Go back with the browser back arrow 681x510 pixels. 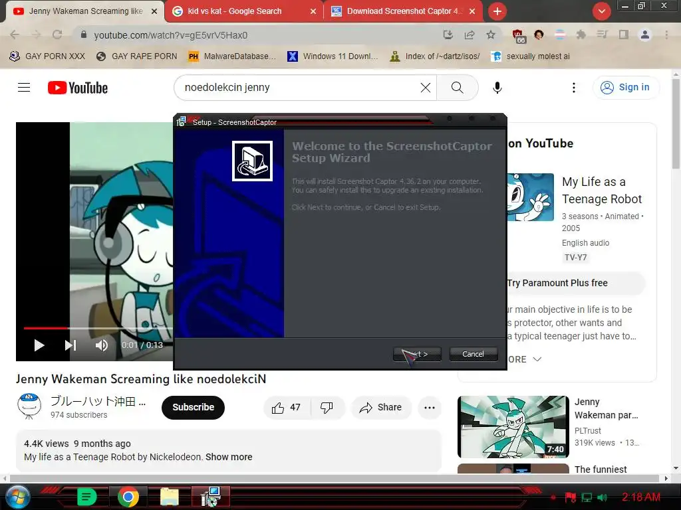[x=15, y=35]
